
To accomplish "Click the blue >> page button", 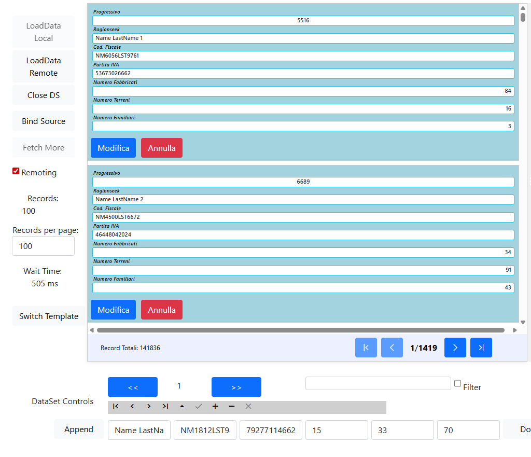I will pyautogui.click(x=236, y=387).
